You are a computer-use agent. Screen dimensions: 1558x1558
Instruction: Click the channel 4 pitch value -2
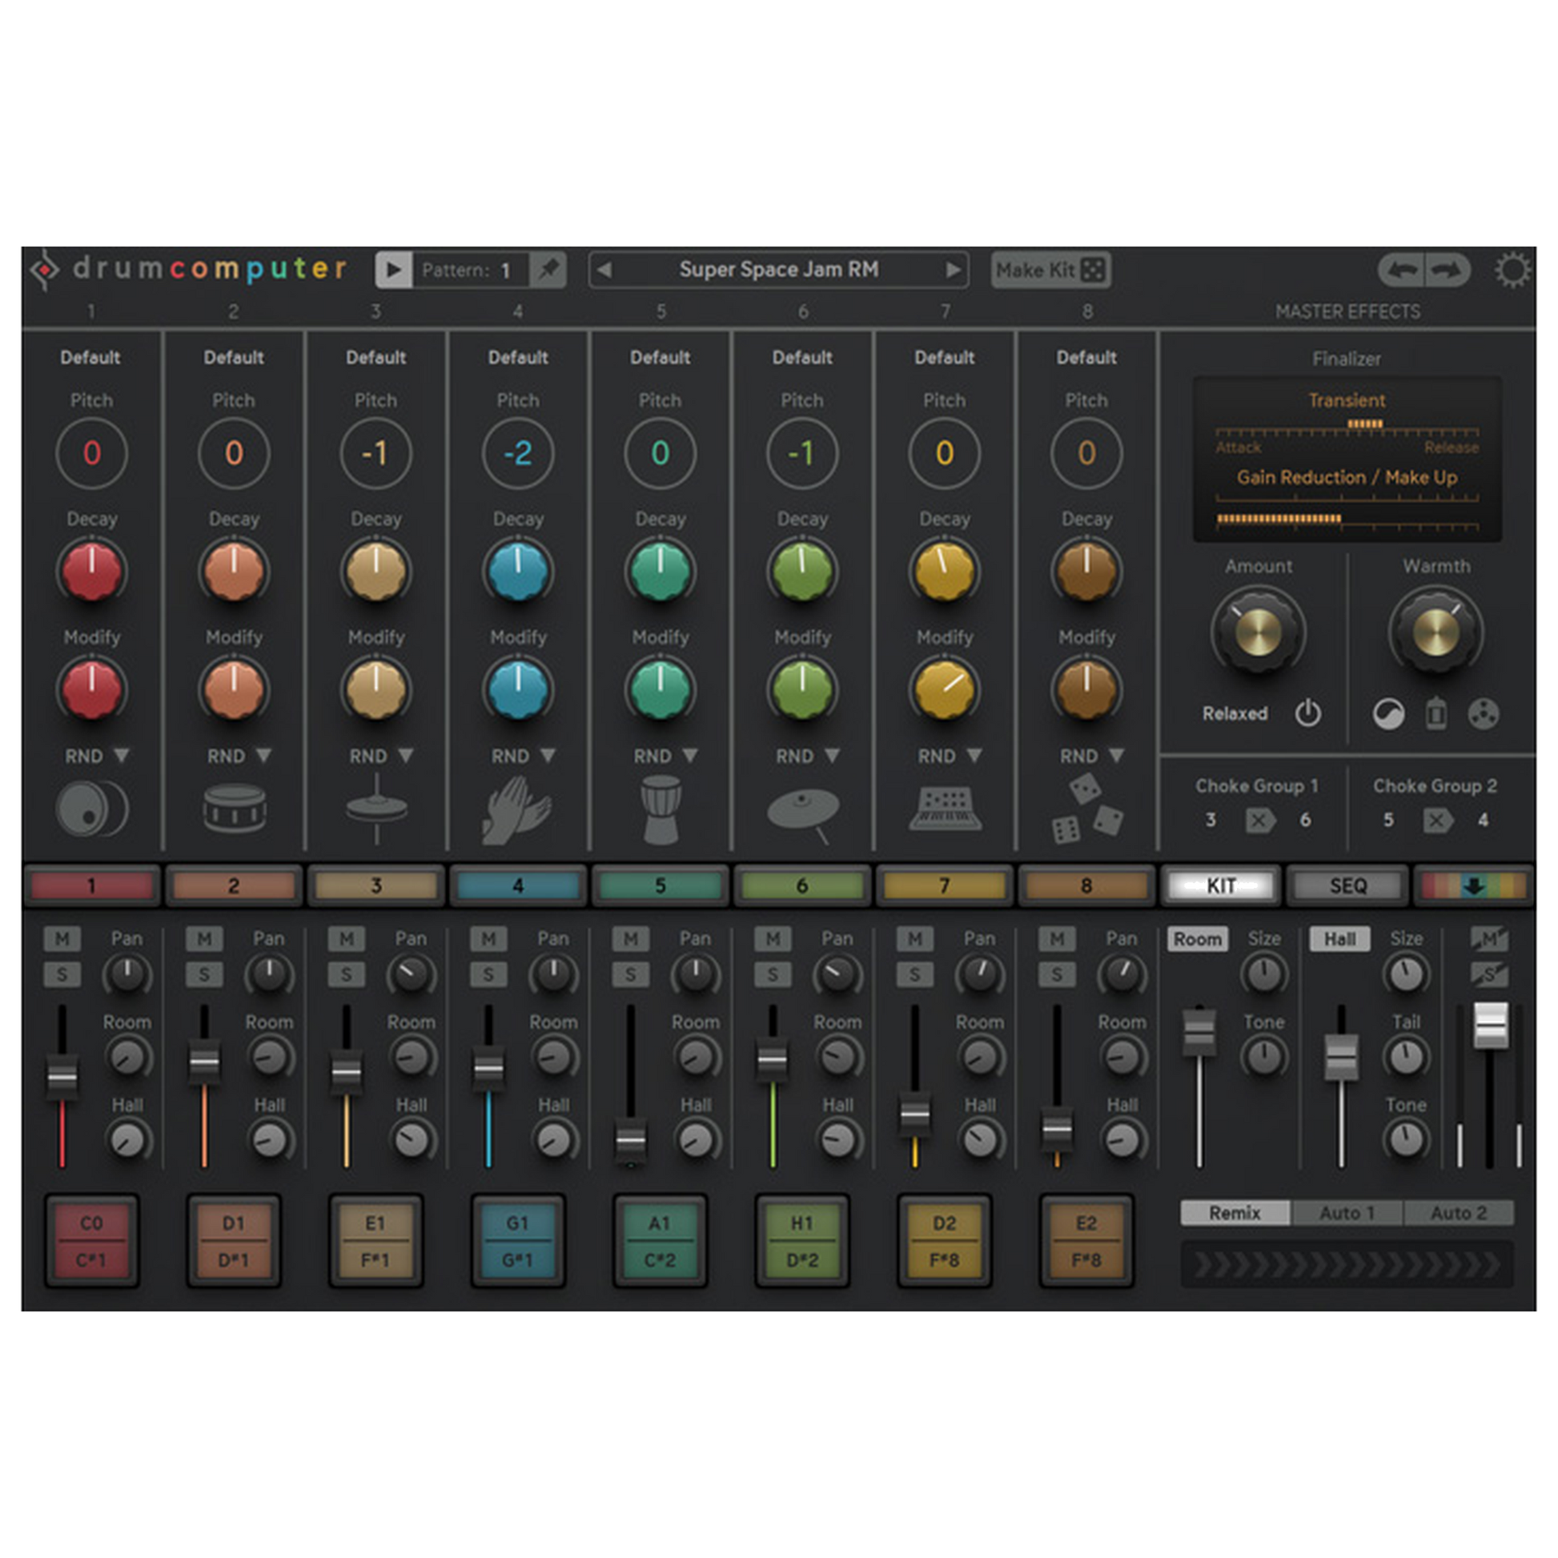[518, 453]
